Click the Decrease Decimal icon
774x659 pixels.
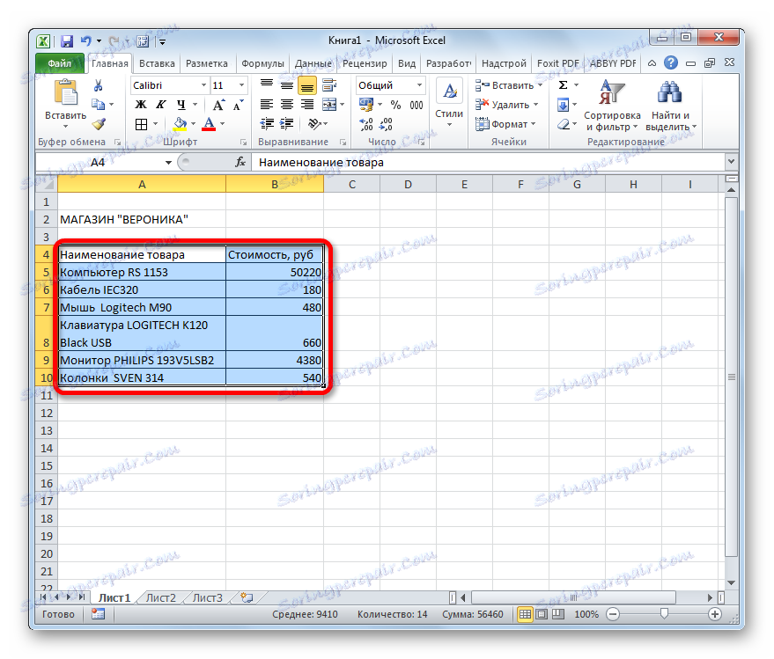tap(386, 124)
